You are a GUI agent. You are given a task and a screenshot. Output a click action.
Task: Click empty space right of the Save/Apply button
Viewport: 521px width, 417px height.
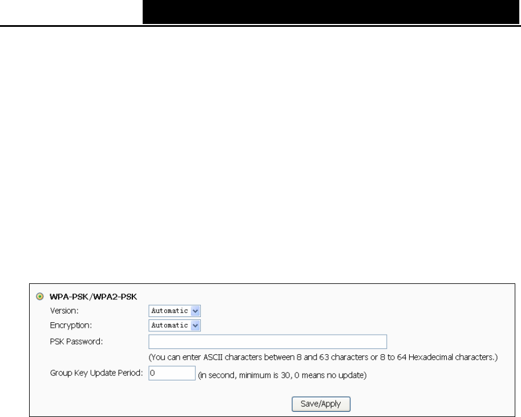pyautogui.click(x=432, y=404)
